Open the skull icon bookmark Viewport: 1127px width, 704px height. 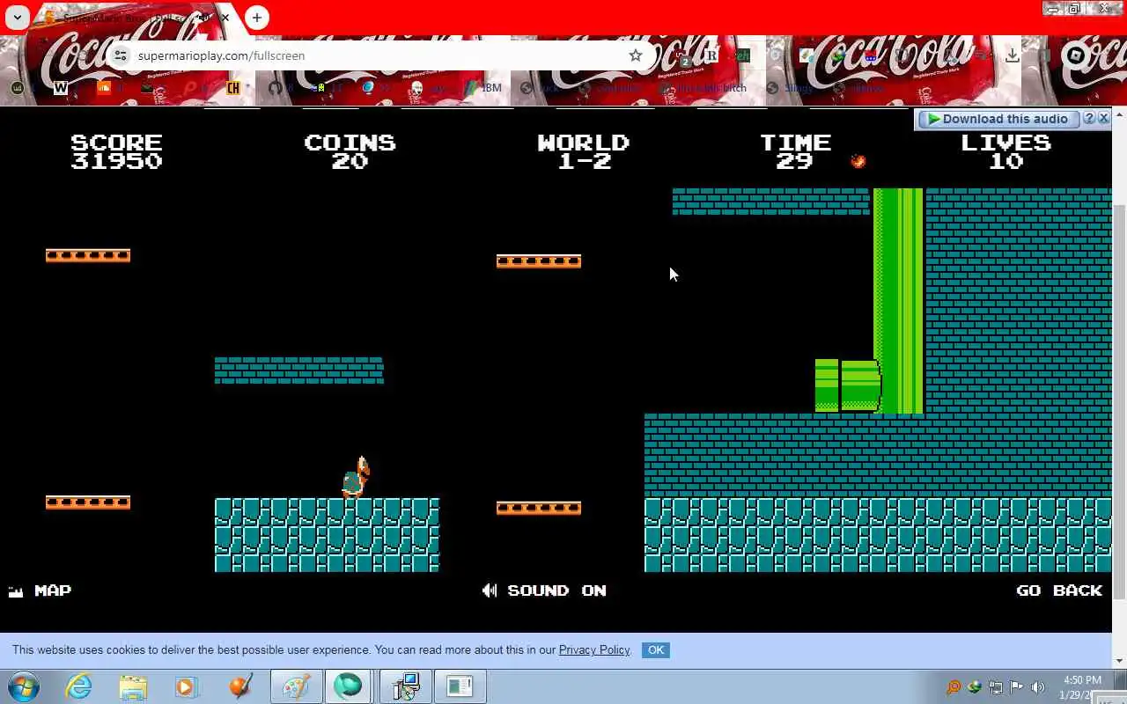[416, 88]
